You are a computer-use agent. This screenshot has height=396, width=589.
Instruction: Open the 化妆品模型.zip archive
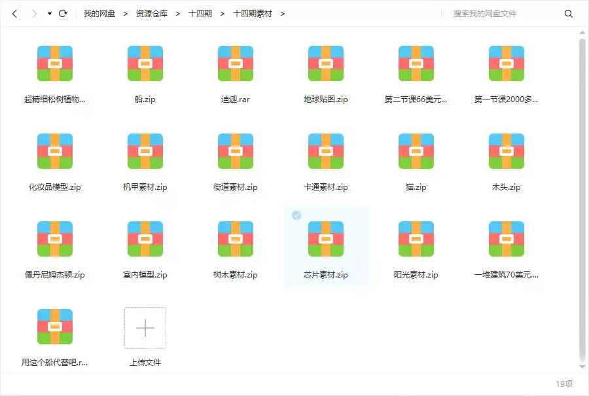(55, 151)
